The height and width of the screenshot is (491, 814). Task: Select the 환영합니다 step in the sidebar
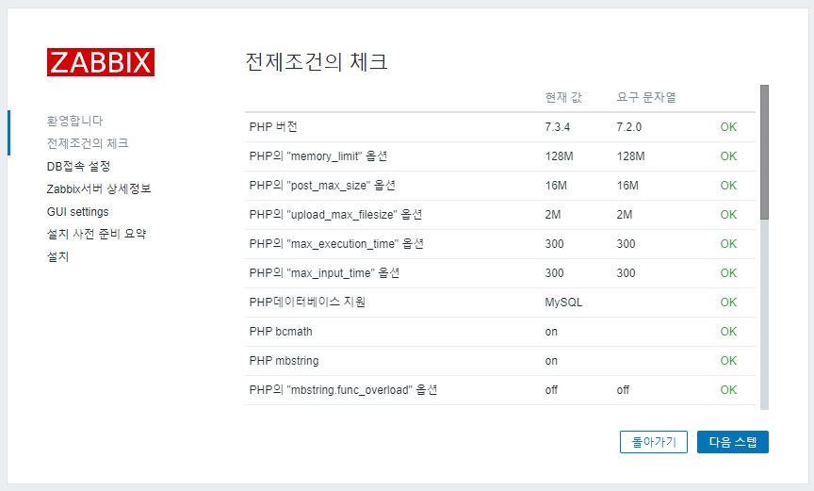pos(74,121)
